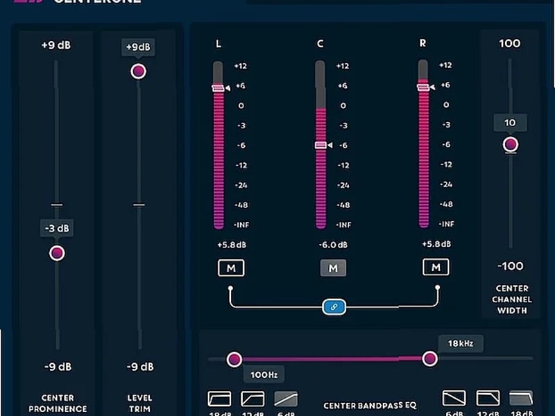Viewport: 555px width, 416px height.
Task: Mute the R channel
Action: [x=436, y=267]
